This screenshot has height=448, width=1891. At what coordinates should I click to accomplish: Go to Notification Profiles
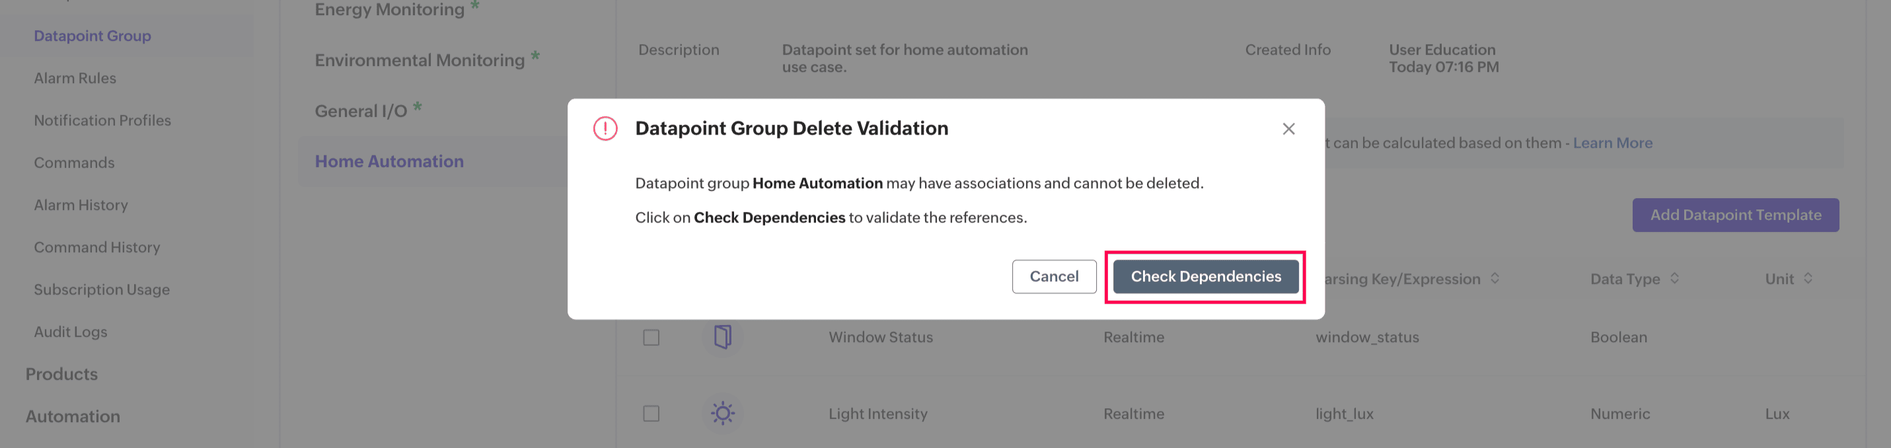point(102,120)
